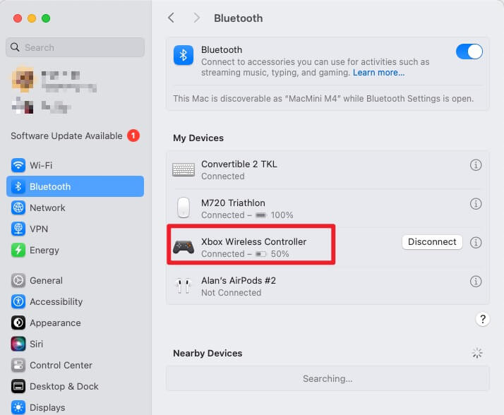This screenshot has height=415, width=504.
Task: Click the MacMini M4 discoverable text
Action: pyautogui.click(x=323, y=98)
